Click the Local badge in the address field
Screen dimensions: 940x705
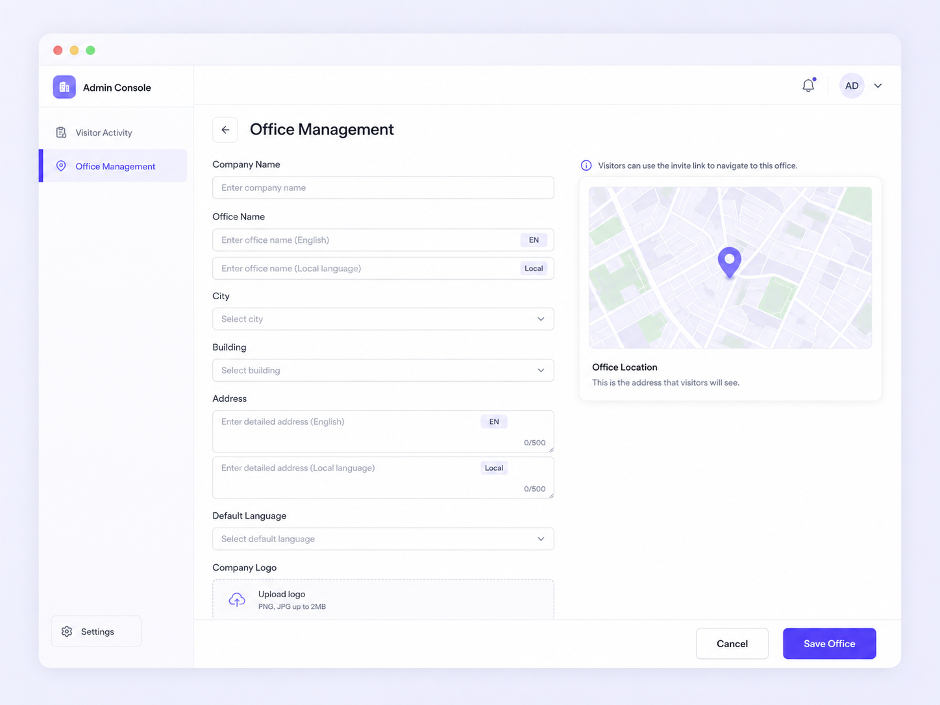(x=494, y=468)
